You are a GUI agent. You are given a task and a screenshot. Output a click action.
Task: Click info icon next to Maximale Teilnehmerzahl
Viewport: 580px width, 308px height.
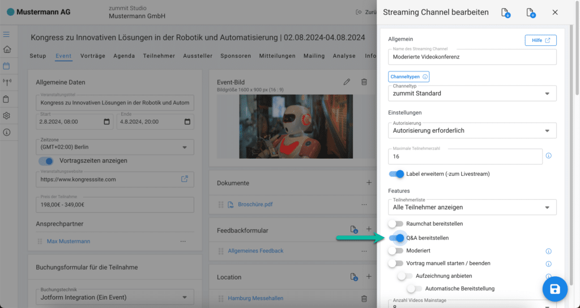click(x=548, y=156)
